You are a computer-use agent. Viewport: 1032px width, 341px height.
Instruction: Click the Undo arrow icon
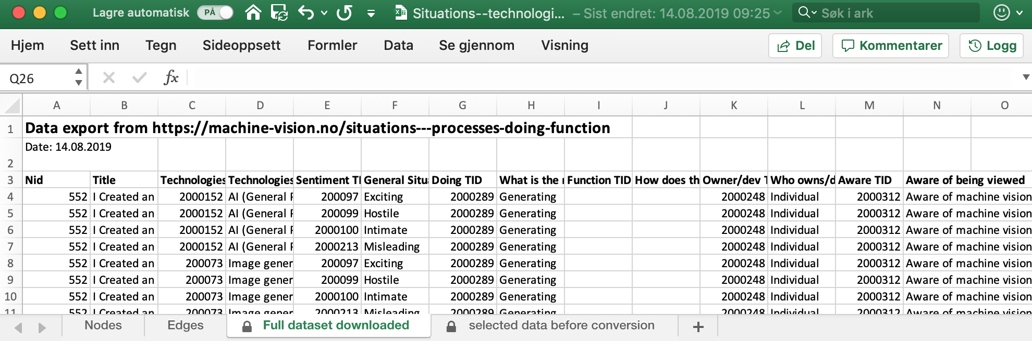[x=306, y=12]
